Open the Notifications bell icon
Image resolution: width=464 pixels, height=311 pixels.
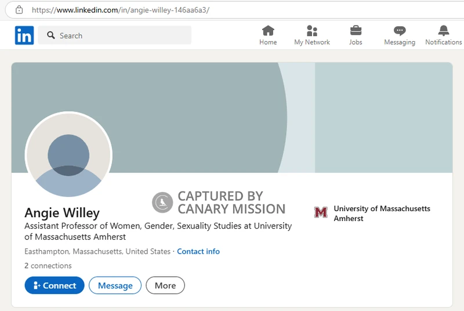(x=443, y=31)
